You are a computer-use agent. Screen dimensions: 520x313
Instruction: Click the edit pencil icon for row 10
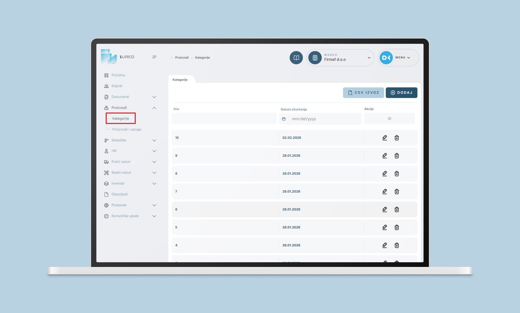point(384,138)
